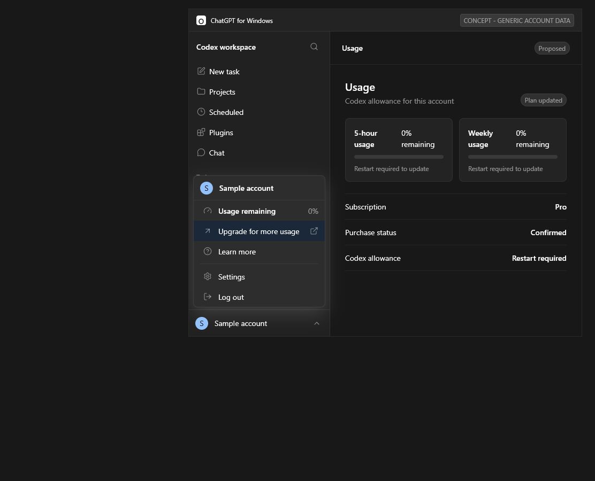Click the Codex workspace heading
Screen dimensions: 595x481
[x=226, y=47]
